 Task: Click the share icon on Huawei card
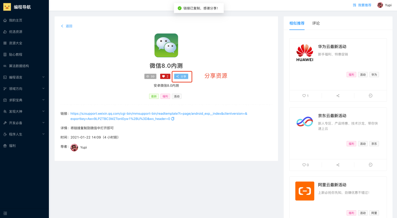coord(338,96)
